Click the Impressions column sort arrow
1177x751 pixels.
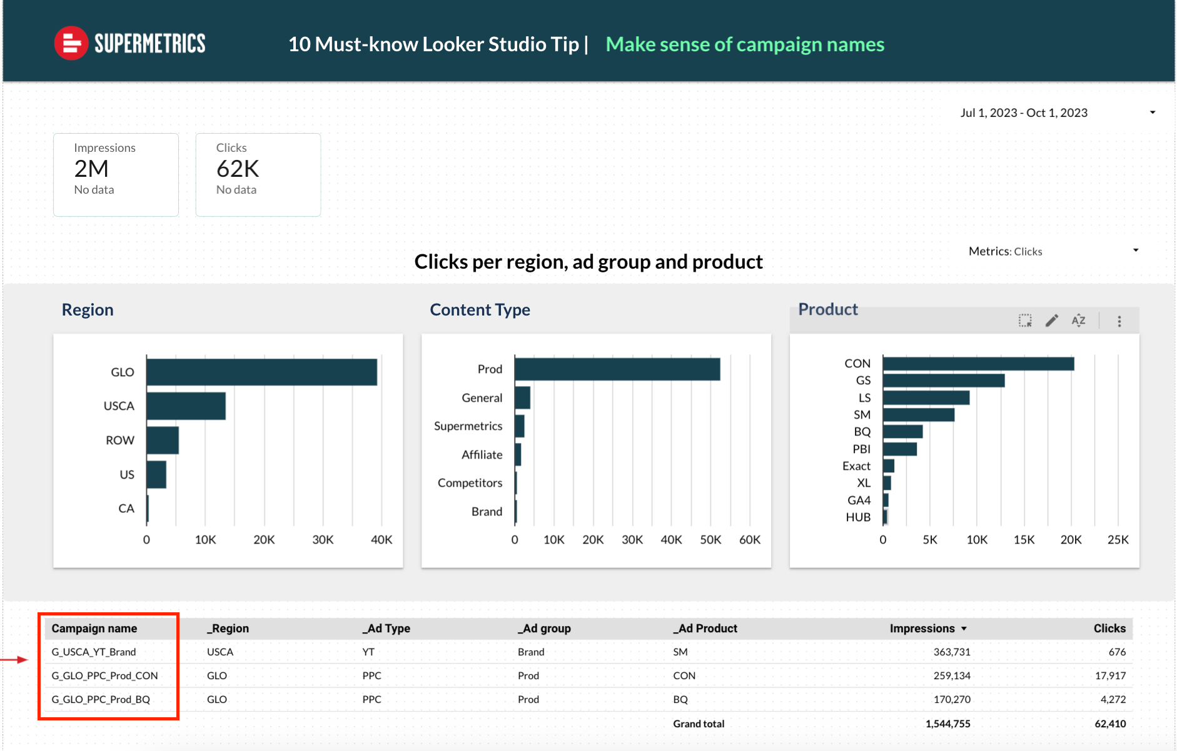(x=964, y=629)
